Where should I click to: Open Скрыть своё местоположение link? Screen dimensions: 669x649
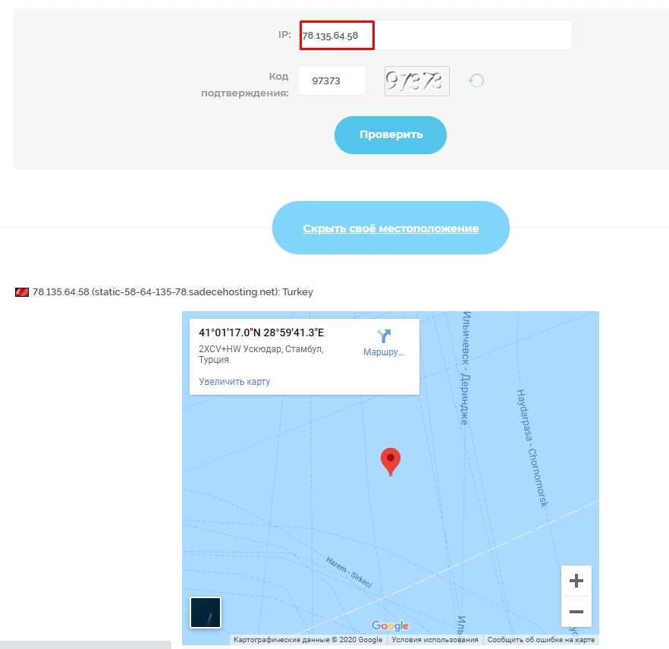391,228
